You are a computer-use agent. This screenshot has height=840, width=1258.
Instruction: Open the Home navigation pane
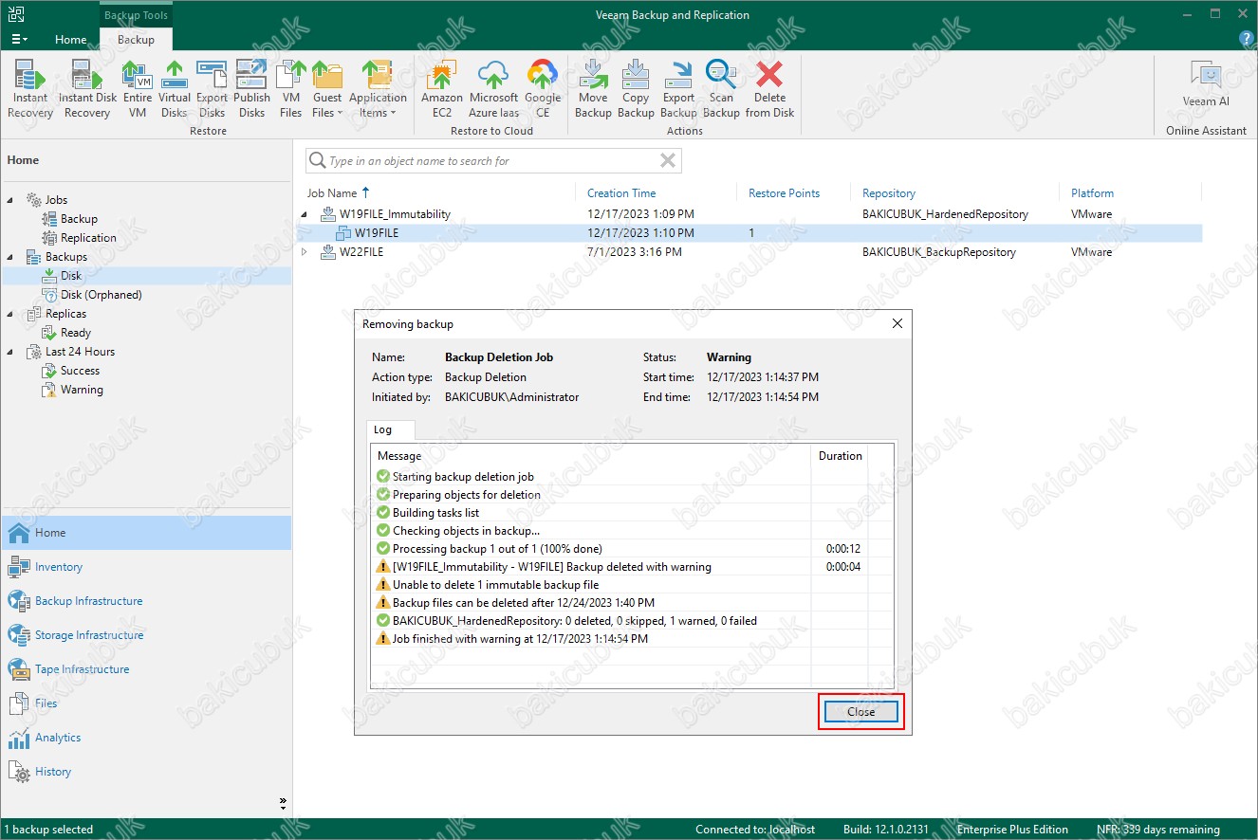tap(146, 533)
